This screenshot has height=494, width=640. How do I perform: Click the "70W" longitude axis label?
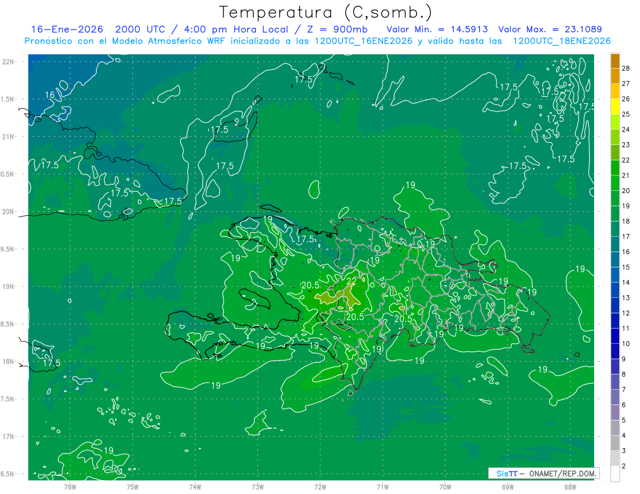[x=445, y=486]
